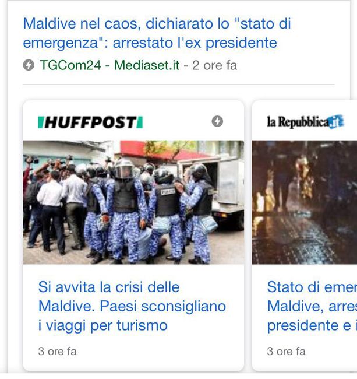
Task: Click the '2 ore fa' timestamp
Action: coord(214,65)
